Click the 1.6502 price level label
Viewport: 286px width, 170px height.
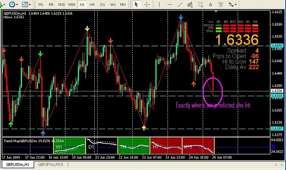(277, 46)
